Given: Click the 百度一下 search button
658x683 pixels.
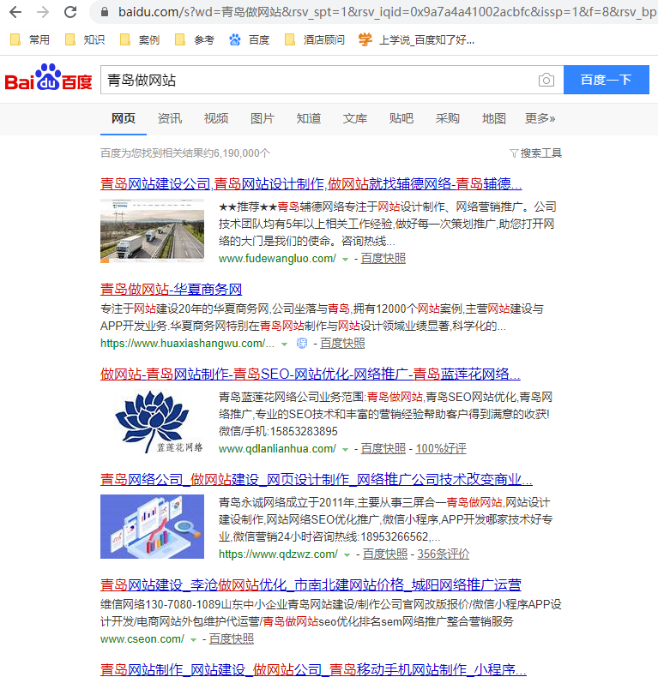Looking at the screenshot, I should [x=607, y=80].
